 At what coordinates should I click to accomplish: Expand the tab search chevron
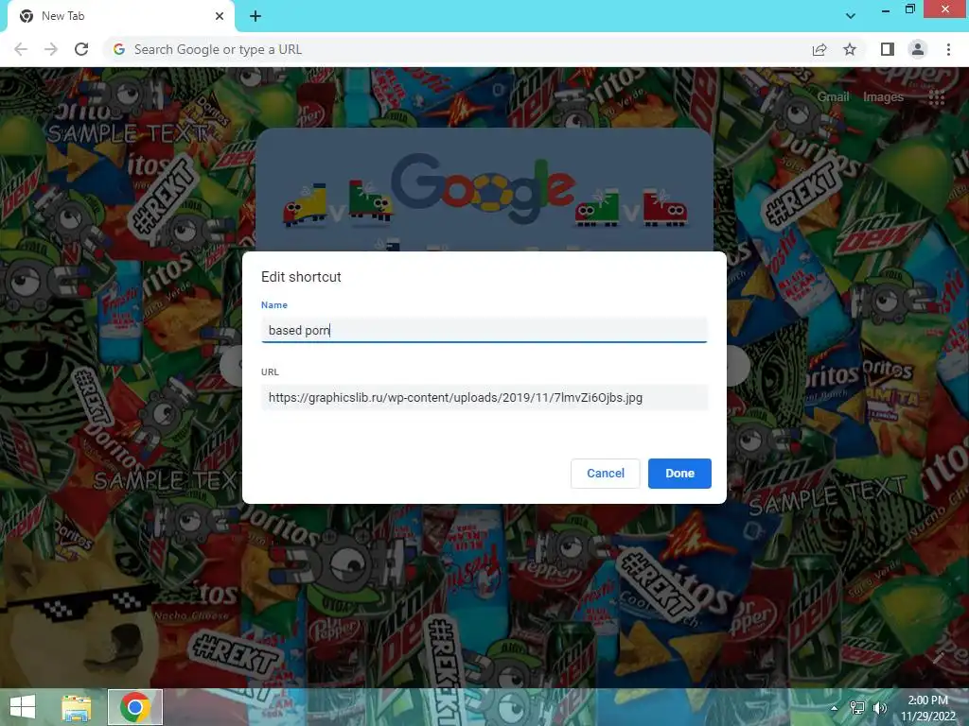[851, 16]
